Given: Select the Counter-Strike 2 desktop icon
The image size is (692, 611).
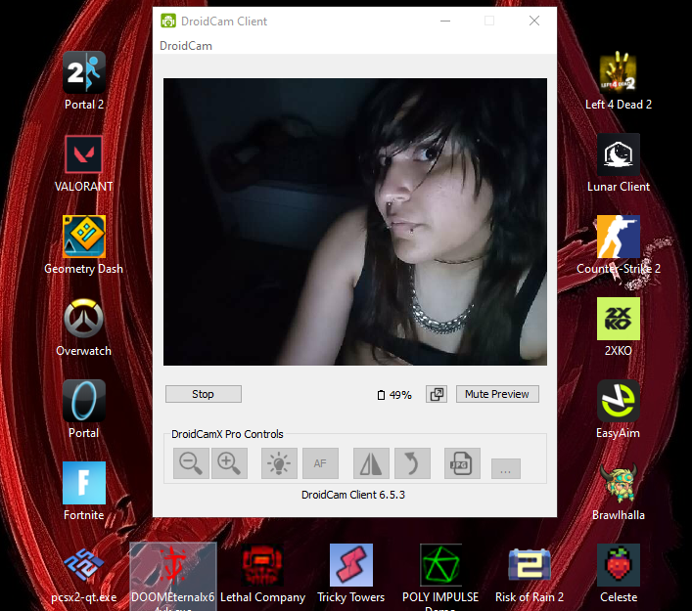Looking at the screenshot, I should point(619,244).
